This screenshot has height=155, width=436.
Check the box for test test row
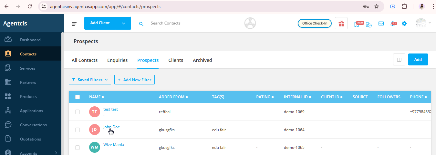click(x=78, y=112)
